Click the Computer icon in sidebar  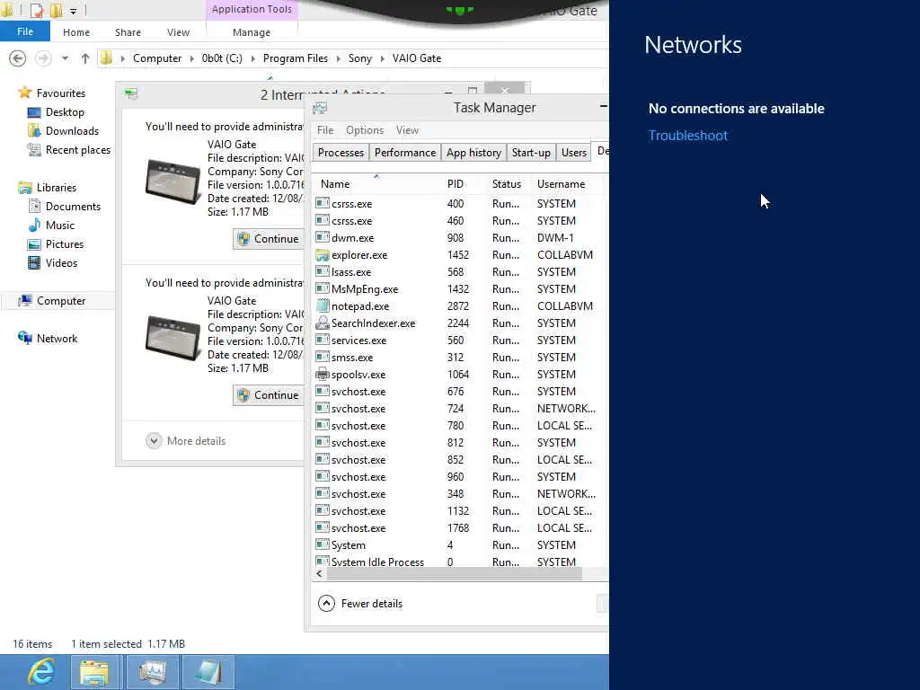click(x=24, y=300)
